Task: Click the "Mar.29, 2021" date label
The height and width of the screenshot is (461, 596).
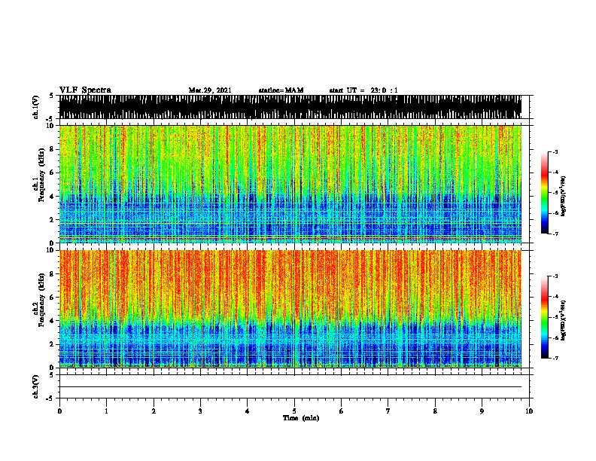Action: coord(210,90)
